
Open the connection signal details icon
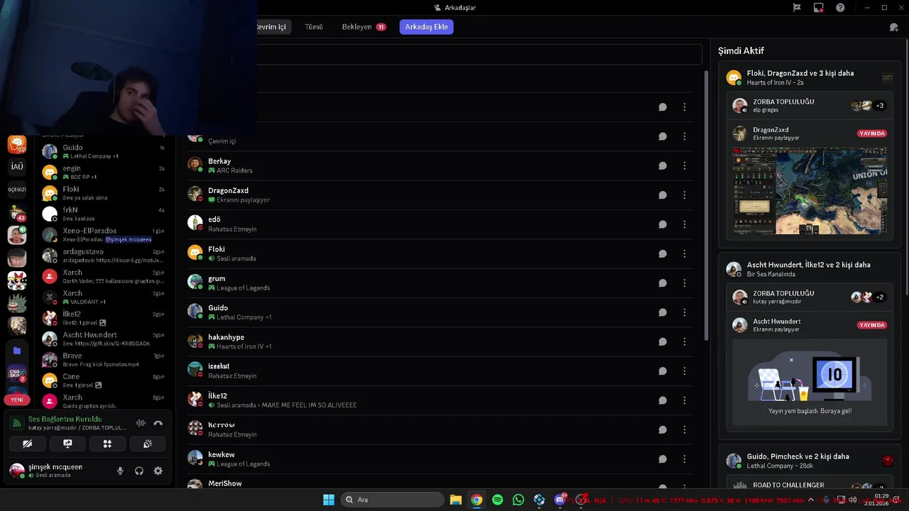[x=18, y=423]
